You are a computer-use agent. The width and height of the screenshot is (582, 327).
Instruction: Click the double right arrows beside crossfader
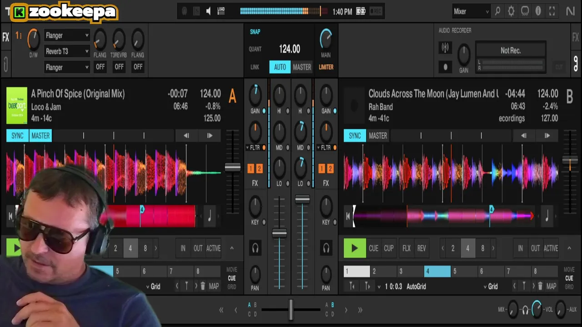point(360,310)
